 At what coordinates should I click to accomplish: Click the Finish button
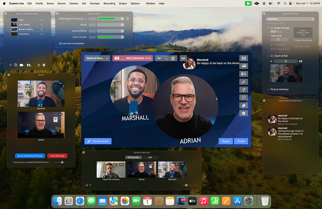241,141
